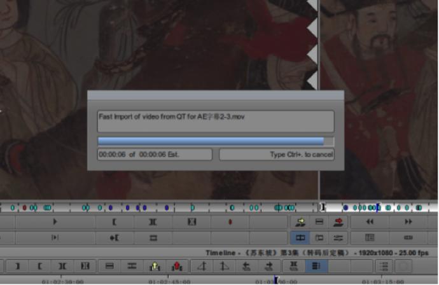Open the timeline fast menu list icon

tap(385, 266)
